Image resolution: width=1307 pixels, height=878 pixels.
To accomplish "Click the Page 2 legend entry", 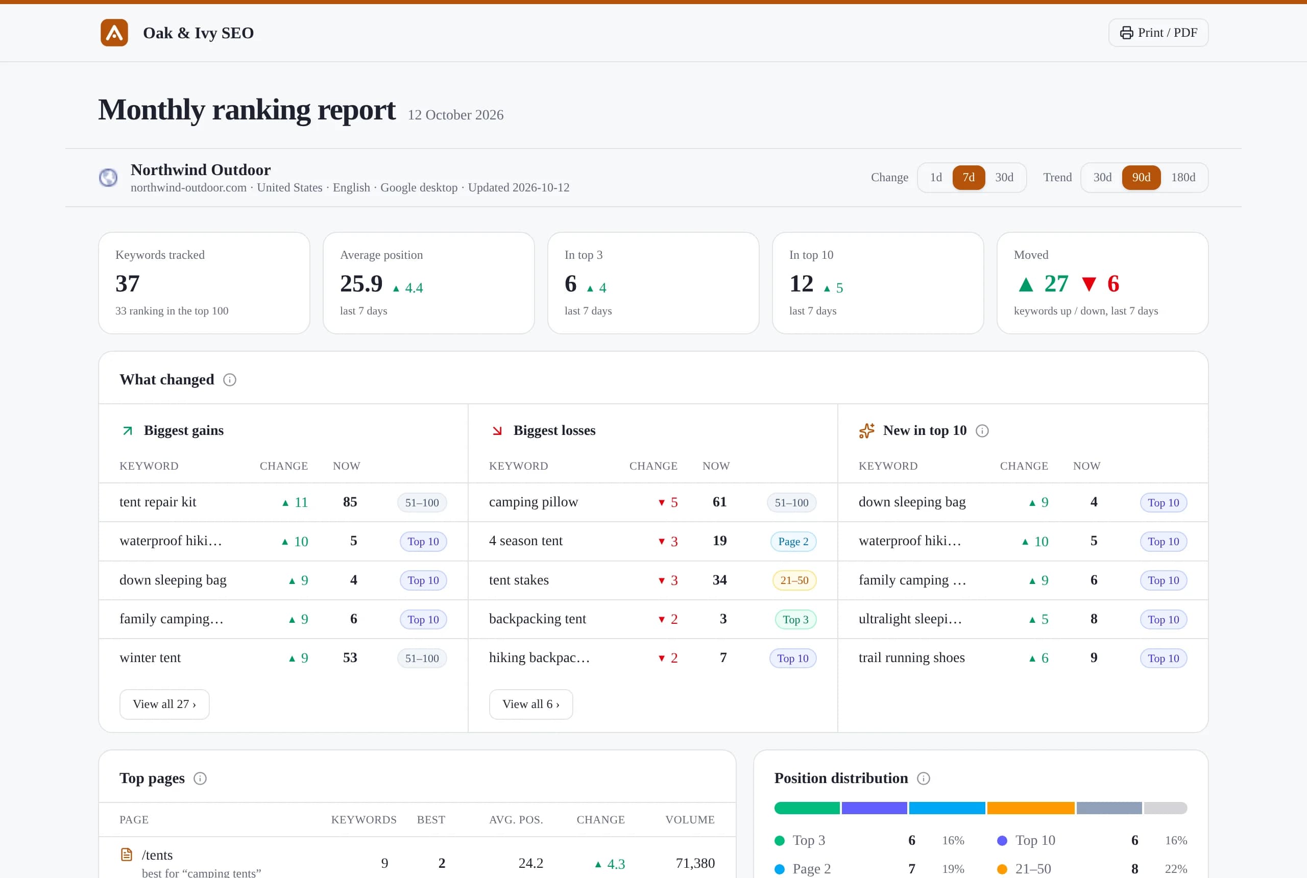I will [x=869, y=869].
